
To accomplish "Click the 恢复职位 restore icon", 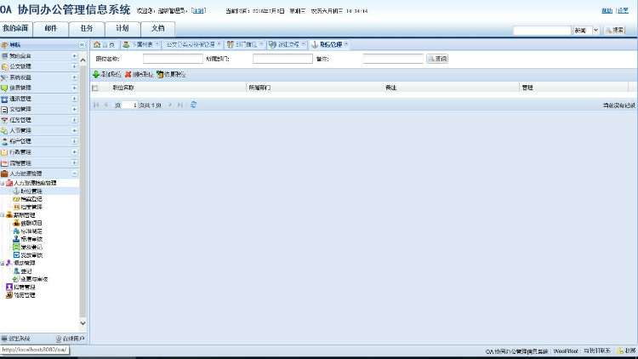I will coord(160,75).
